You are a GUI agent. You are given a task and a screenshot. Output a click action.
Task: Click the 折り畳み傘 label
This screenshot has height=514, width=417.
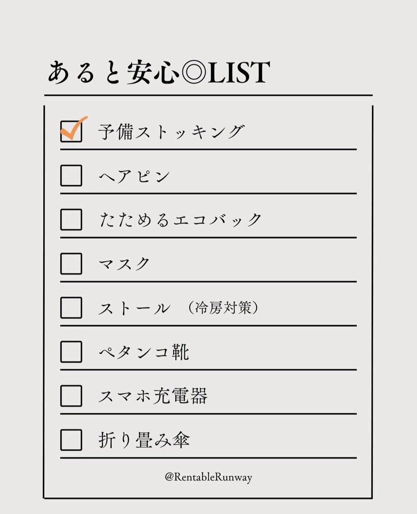(x=144, y=440)
